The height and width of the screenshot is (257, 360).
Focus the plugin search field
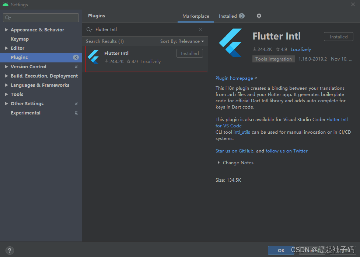coord(145,30)
